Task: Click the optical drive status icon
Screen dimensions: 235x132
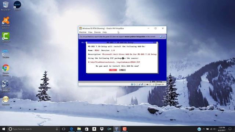Action: pos(134,84)
